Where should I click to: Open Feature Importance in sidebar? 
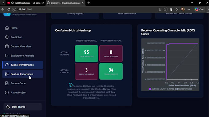pyautogui.click(x=23, y=74)
